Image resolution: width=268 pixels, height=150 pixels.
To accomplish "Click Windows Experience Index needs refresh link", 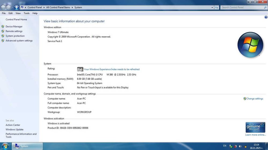I will tap(111, 69).
